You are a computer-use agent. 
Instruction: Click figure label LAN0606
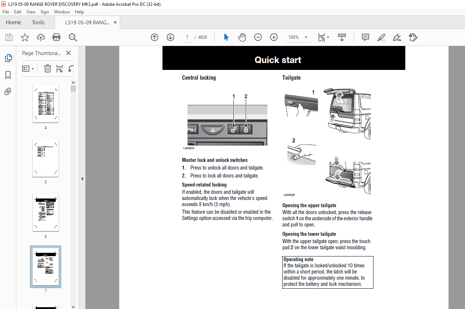(289, 195)
